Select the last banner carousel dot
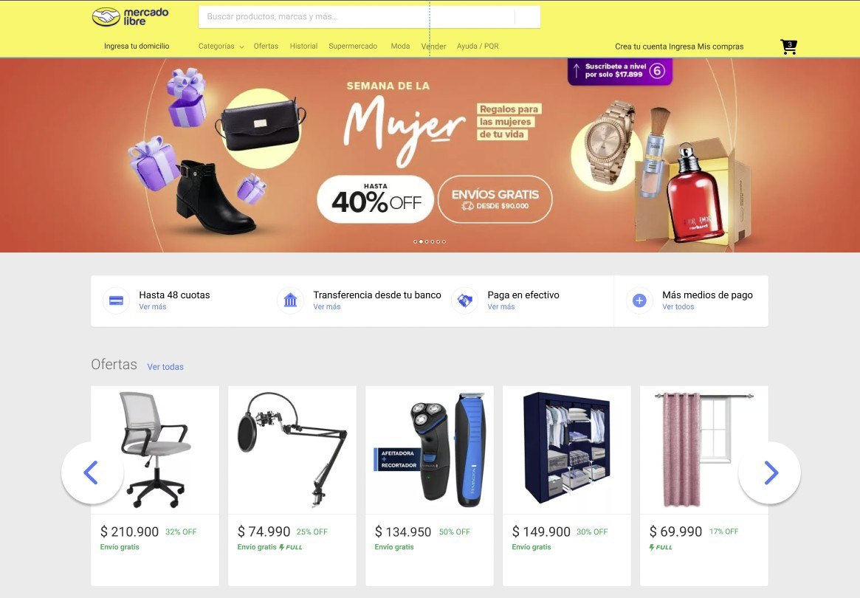The image size is (860, 598). [444, 241]
